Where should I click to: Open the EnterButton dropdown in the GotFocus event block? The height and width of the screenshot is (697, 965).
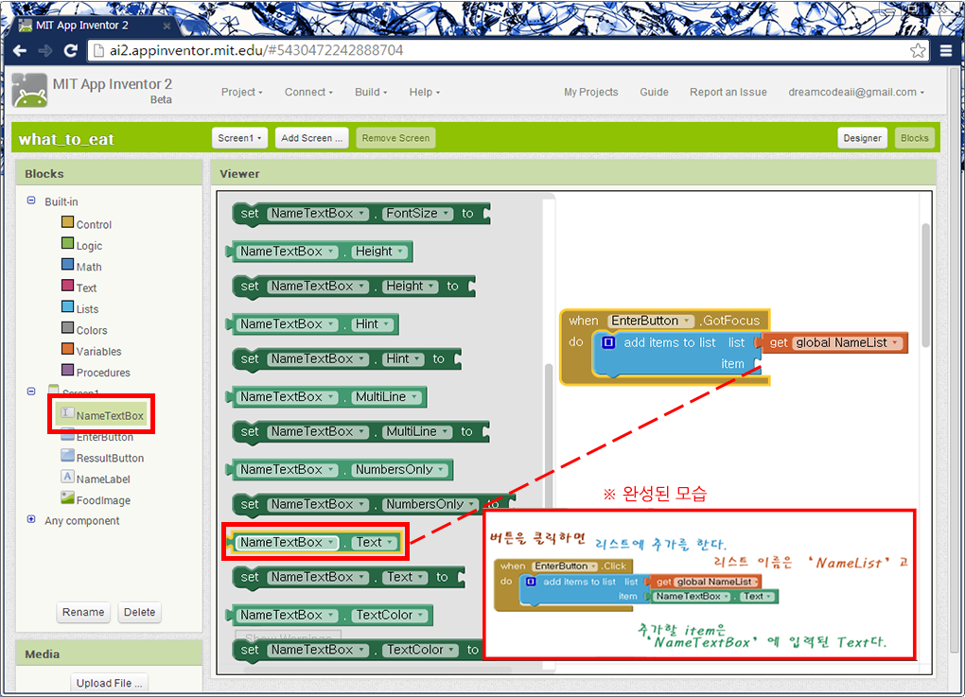pos(651,321)
